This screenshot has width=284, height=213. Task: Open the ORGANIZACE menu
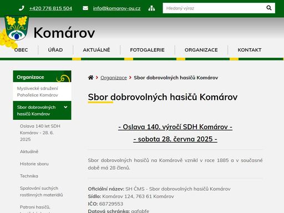point(201,50)
